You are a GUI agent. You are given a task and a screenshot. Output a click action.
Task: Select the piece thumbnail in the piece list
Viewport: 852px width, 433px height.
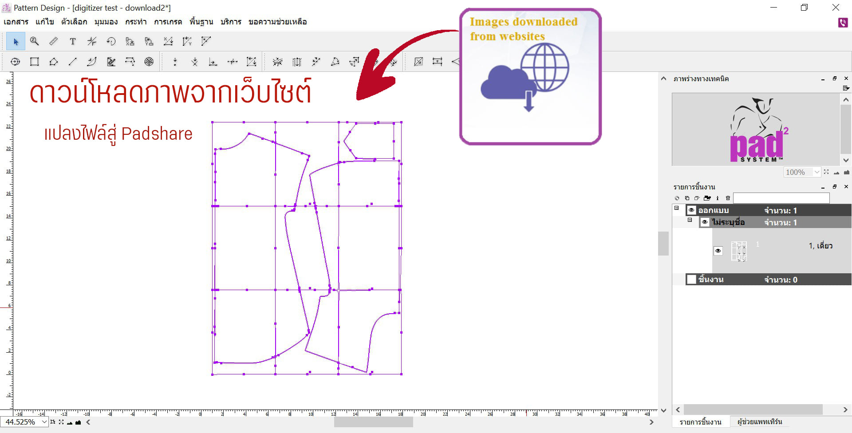[739, 251]
